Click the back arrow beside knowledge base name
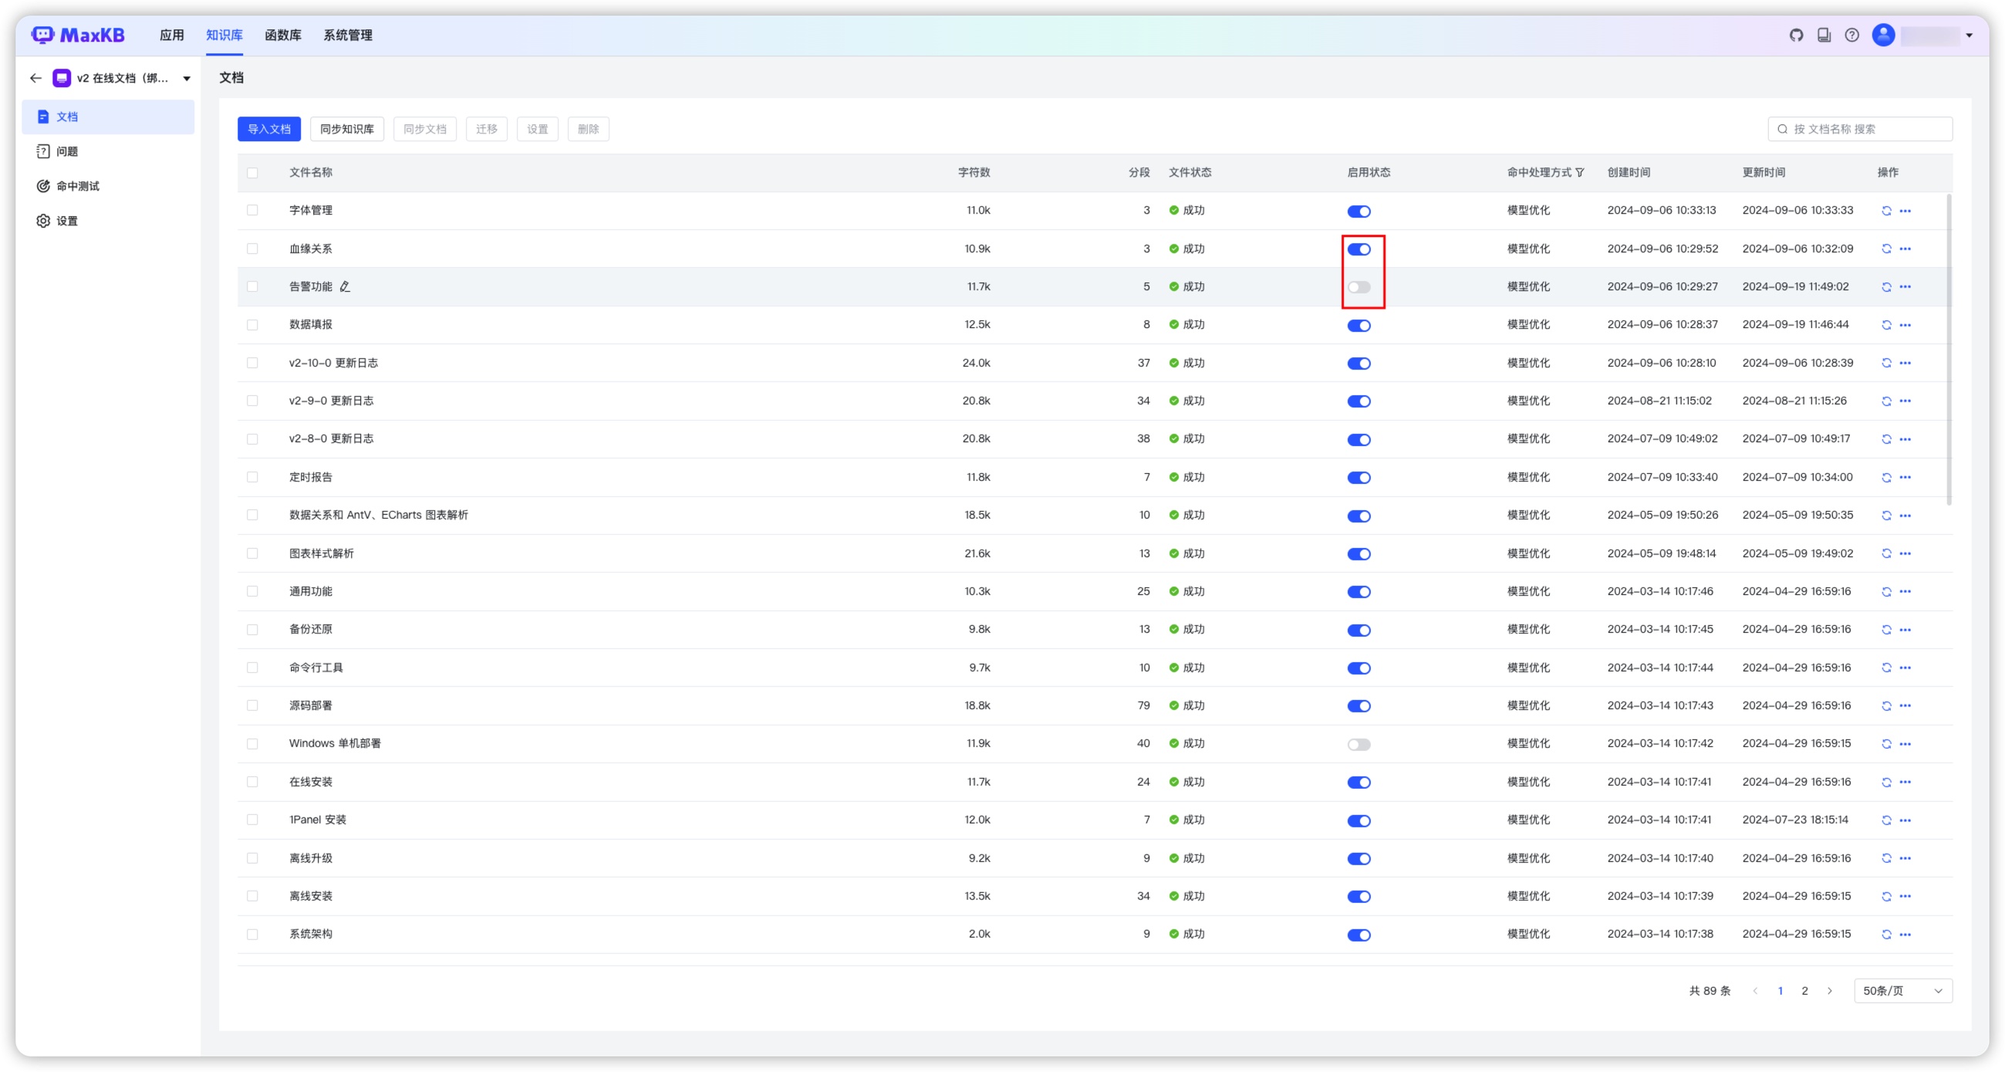Screen dimensions: 2005x1072 tap(35, 78)
